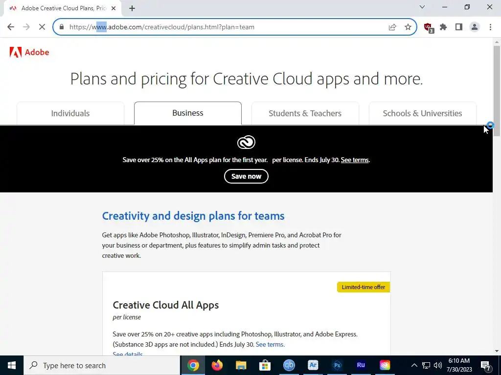Click the scrollbar down arrow

497,352
